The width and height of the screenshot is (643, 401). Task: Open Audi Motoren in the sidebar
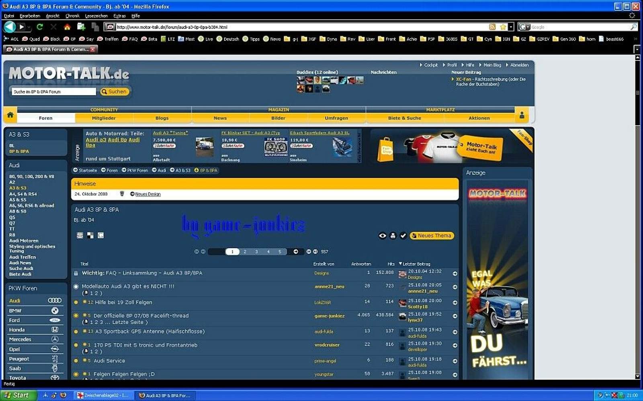point(24,241)
